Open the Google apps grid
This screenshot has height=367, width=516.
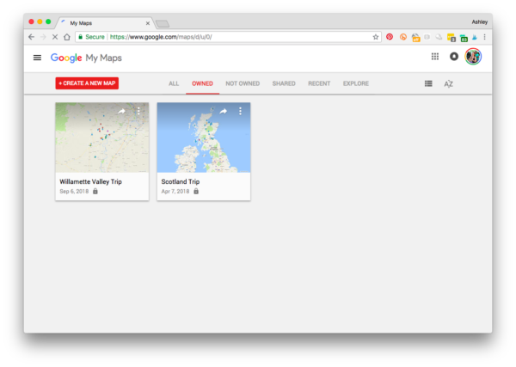435,57
